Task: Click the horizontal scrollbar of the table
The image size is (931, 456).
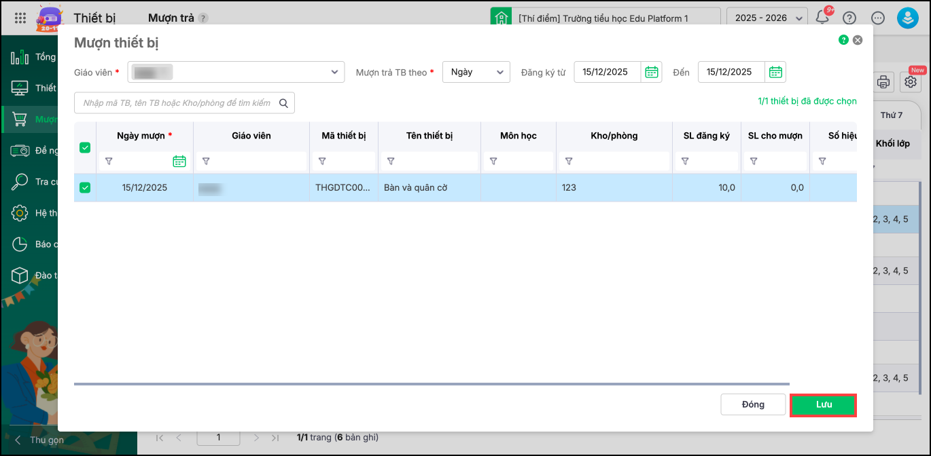Action: [432, 384]
